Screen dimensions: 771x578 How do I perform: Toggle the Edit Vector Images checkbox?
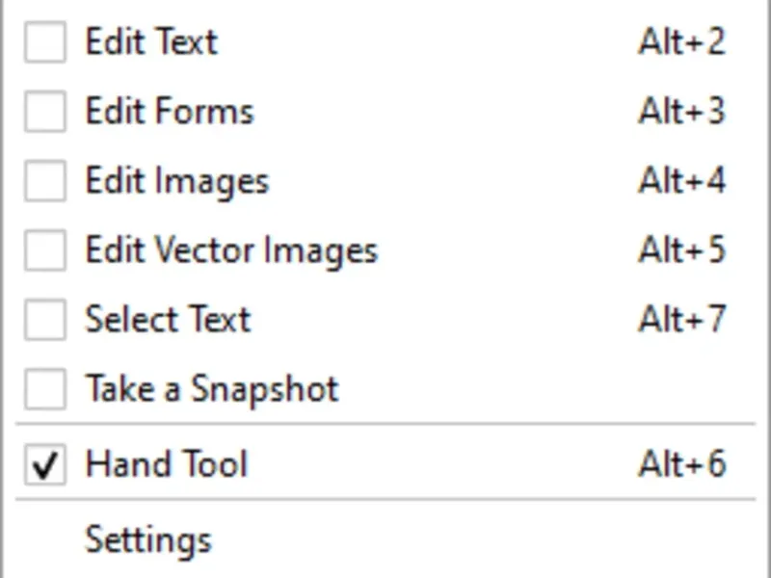click(44, 250)
